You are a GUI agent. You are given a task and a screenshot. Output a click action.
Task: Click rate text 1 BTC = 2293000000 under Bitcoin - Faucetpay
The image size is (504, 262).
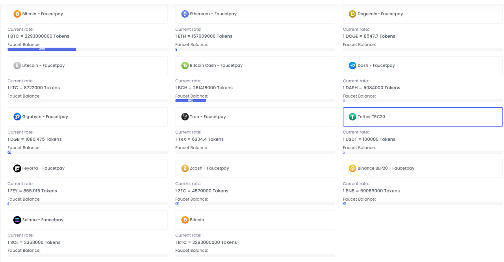38,36
